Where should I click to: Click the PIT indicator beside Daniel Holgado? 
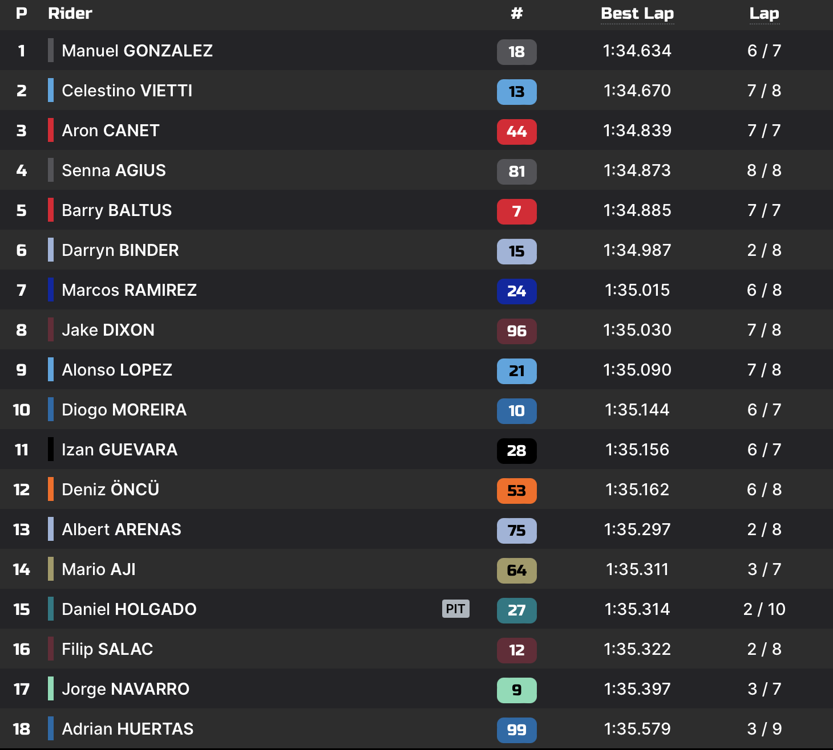455,609
